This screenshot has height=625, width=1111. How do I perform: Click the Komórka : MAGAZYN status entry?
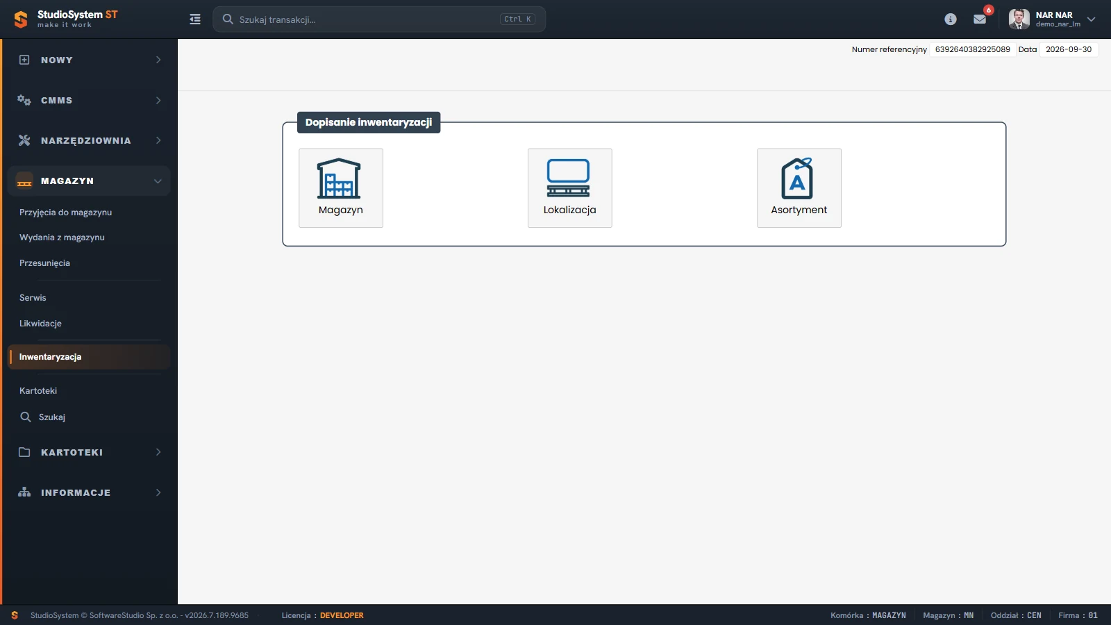[868, 615]
